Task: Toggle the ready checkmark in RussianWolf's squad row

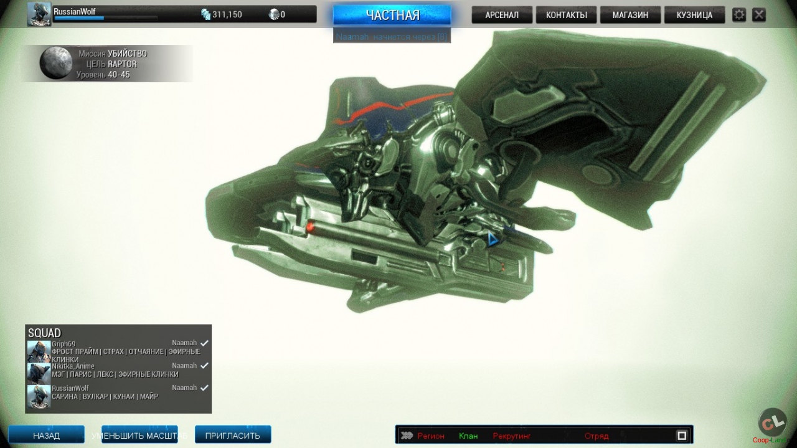Action: [204, 388]
